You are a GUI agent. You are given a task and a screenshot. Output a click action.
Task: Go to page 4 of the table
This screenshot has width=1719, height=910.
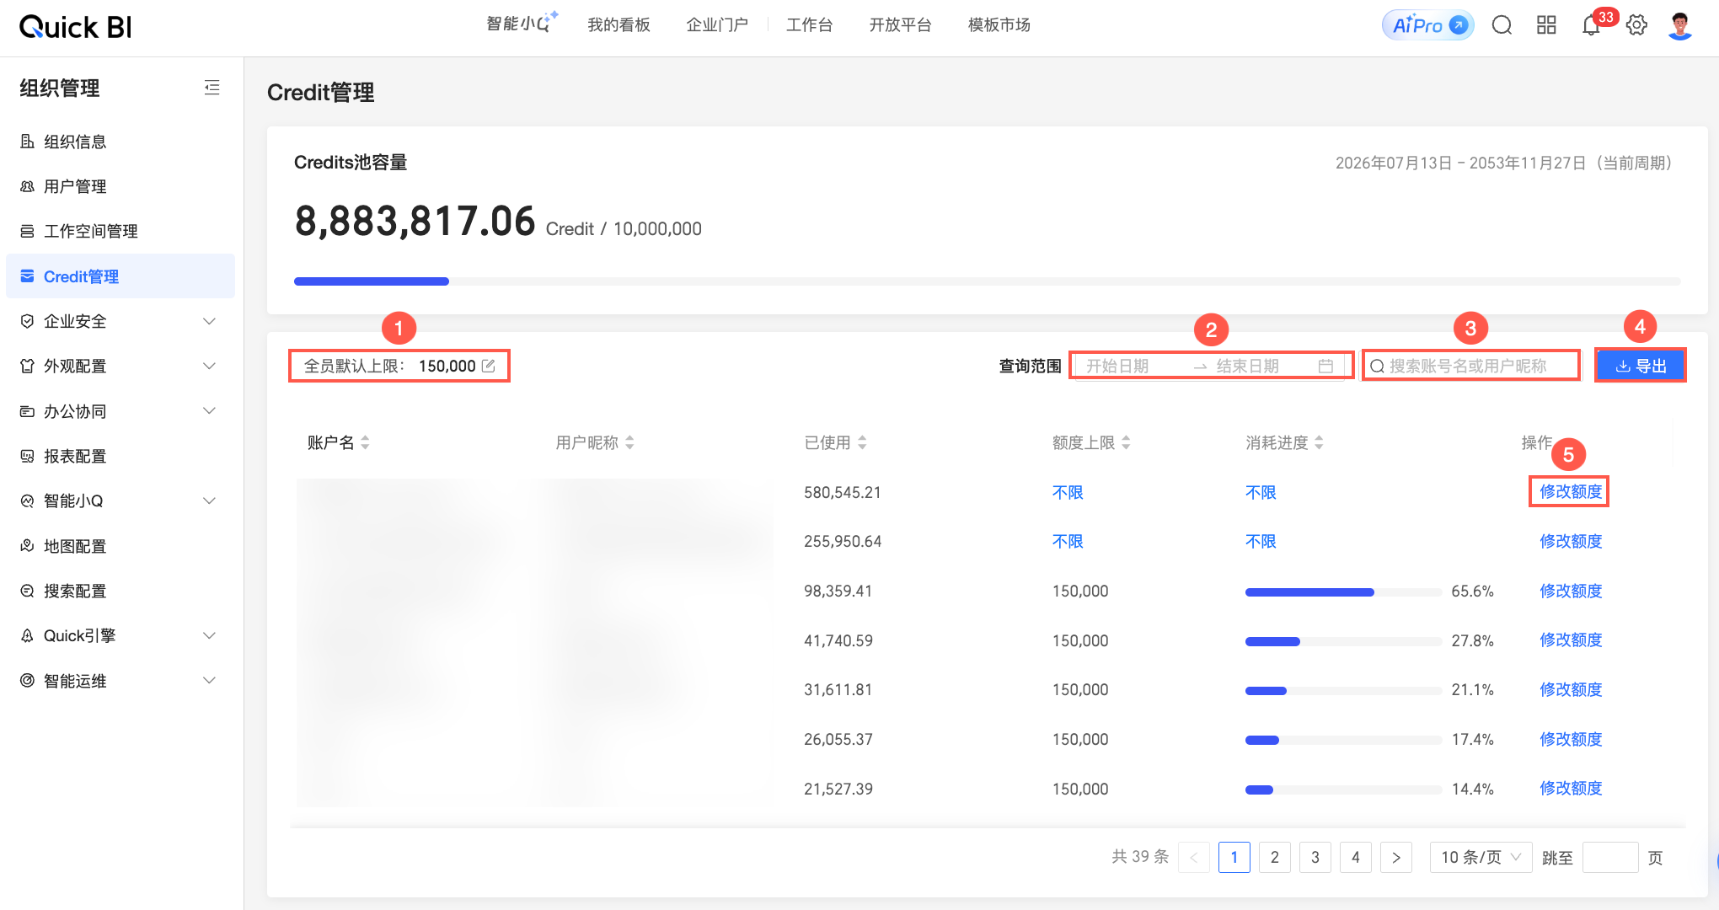click(x=1356, y=858)
